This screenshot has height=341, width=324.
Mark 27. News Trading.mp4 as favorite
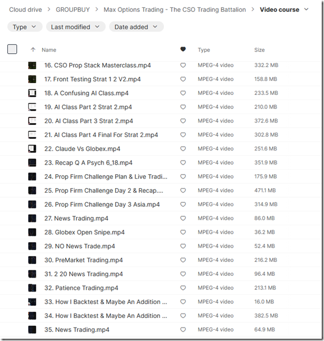point(183,219)
